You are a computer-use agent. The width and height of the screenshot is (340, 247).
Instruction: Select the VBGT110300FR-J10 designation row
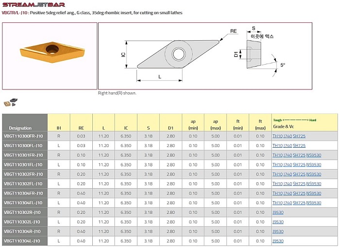pyautogui.click(x=23, y=136)
